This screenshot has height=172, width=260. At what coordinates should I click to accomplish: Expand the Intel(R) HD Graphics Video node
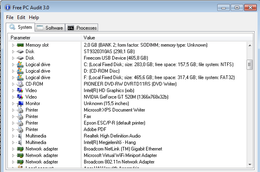[x=13, y=90]
